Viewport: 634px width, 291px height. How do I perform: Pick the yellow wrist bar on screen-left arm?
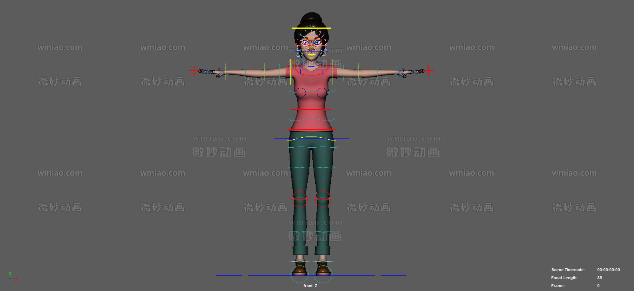pyautogui.click(x=226, y=71)
